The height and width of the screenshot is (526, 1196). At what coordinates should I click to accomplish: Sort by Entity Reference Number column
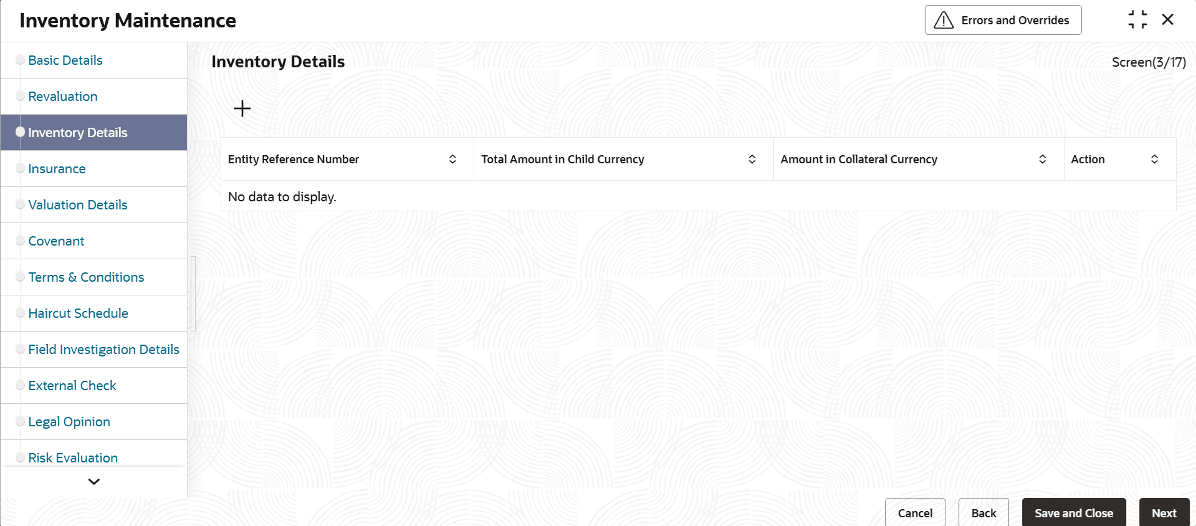click(452, 160)
